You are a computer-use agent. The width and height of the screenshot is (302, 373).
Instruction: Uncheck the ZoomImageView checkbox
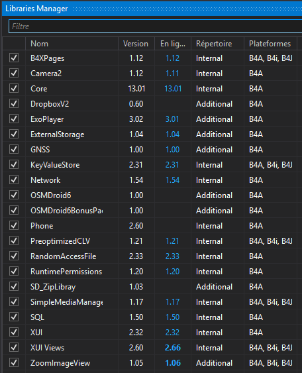click(14, 362)
